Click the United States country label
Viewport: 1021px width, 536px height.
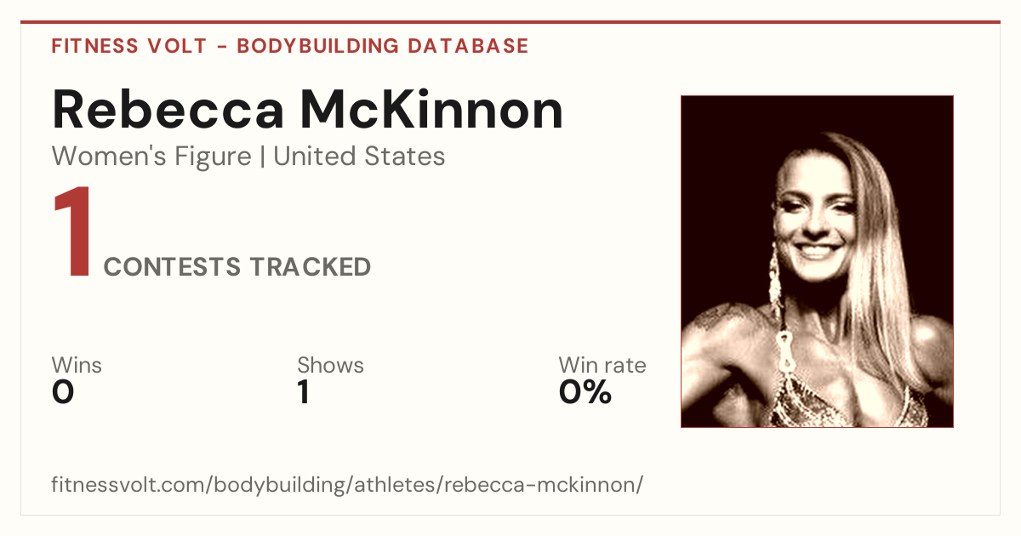(x=359, y=157)
